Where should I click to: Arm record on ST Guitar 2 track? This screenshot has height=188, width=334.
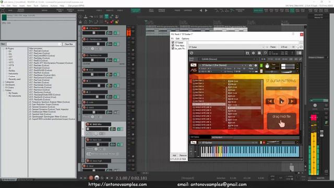pyautogui.click(x=84, y=28)
